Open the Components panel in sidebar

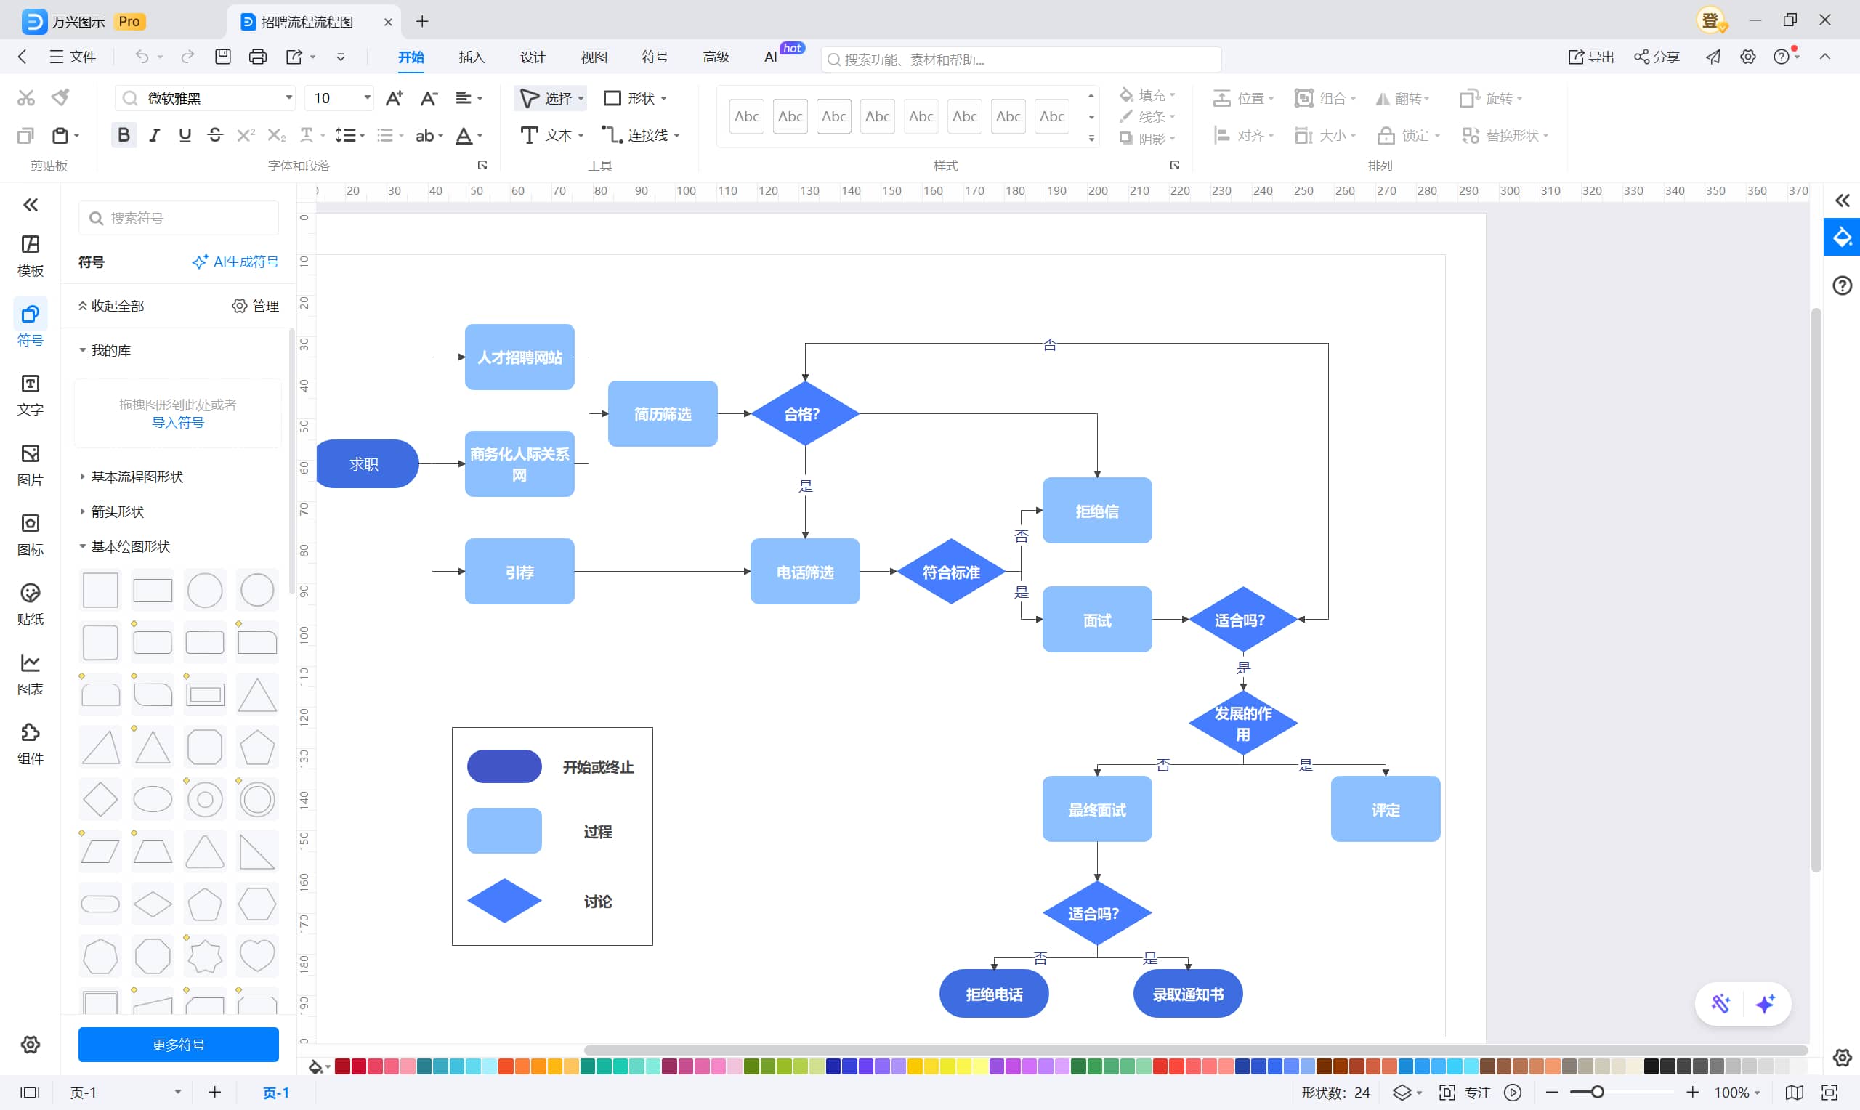pos(30,743)
